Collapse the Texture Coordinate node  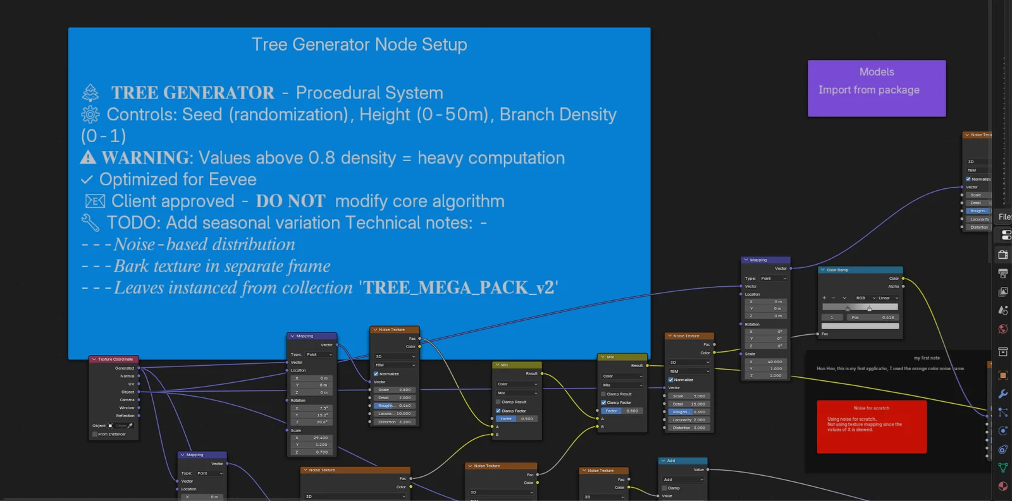tap(94, 359)
